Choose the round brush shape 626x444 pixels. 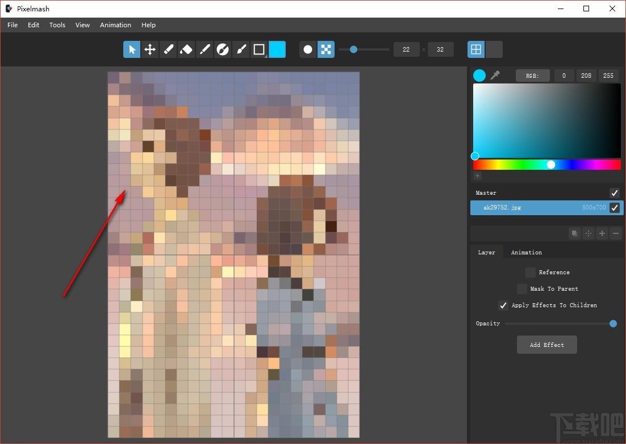coord(308,49)
